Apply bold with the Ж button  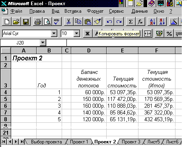(x=88, y=33)
